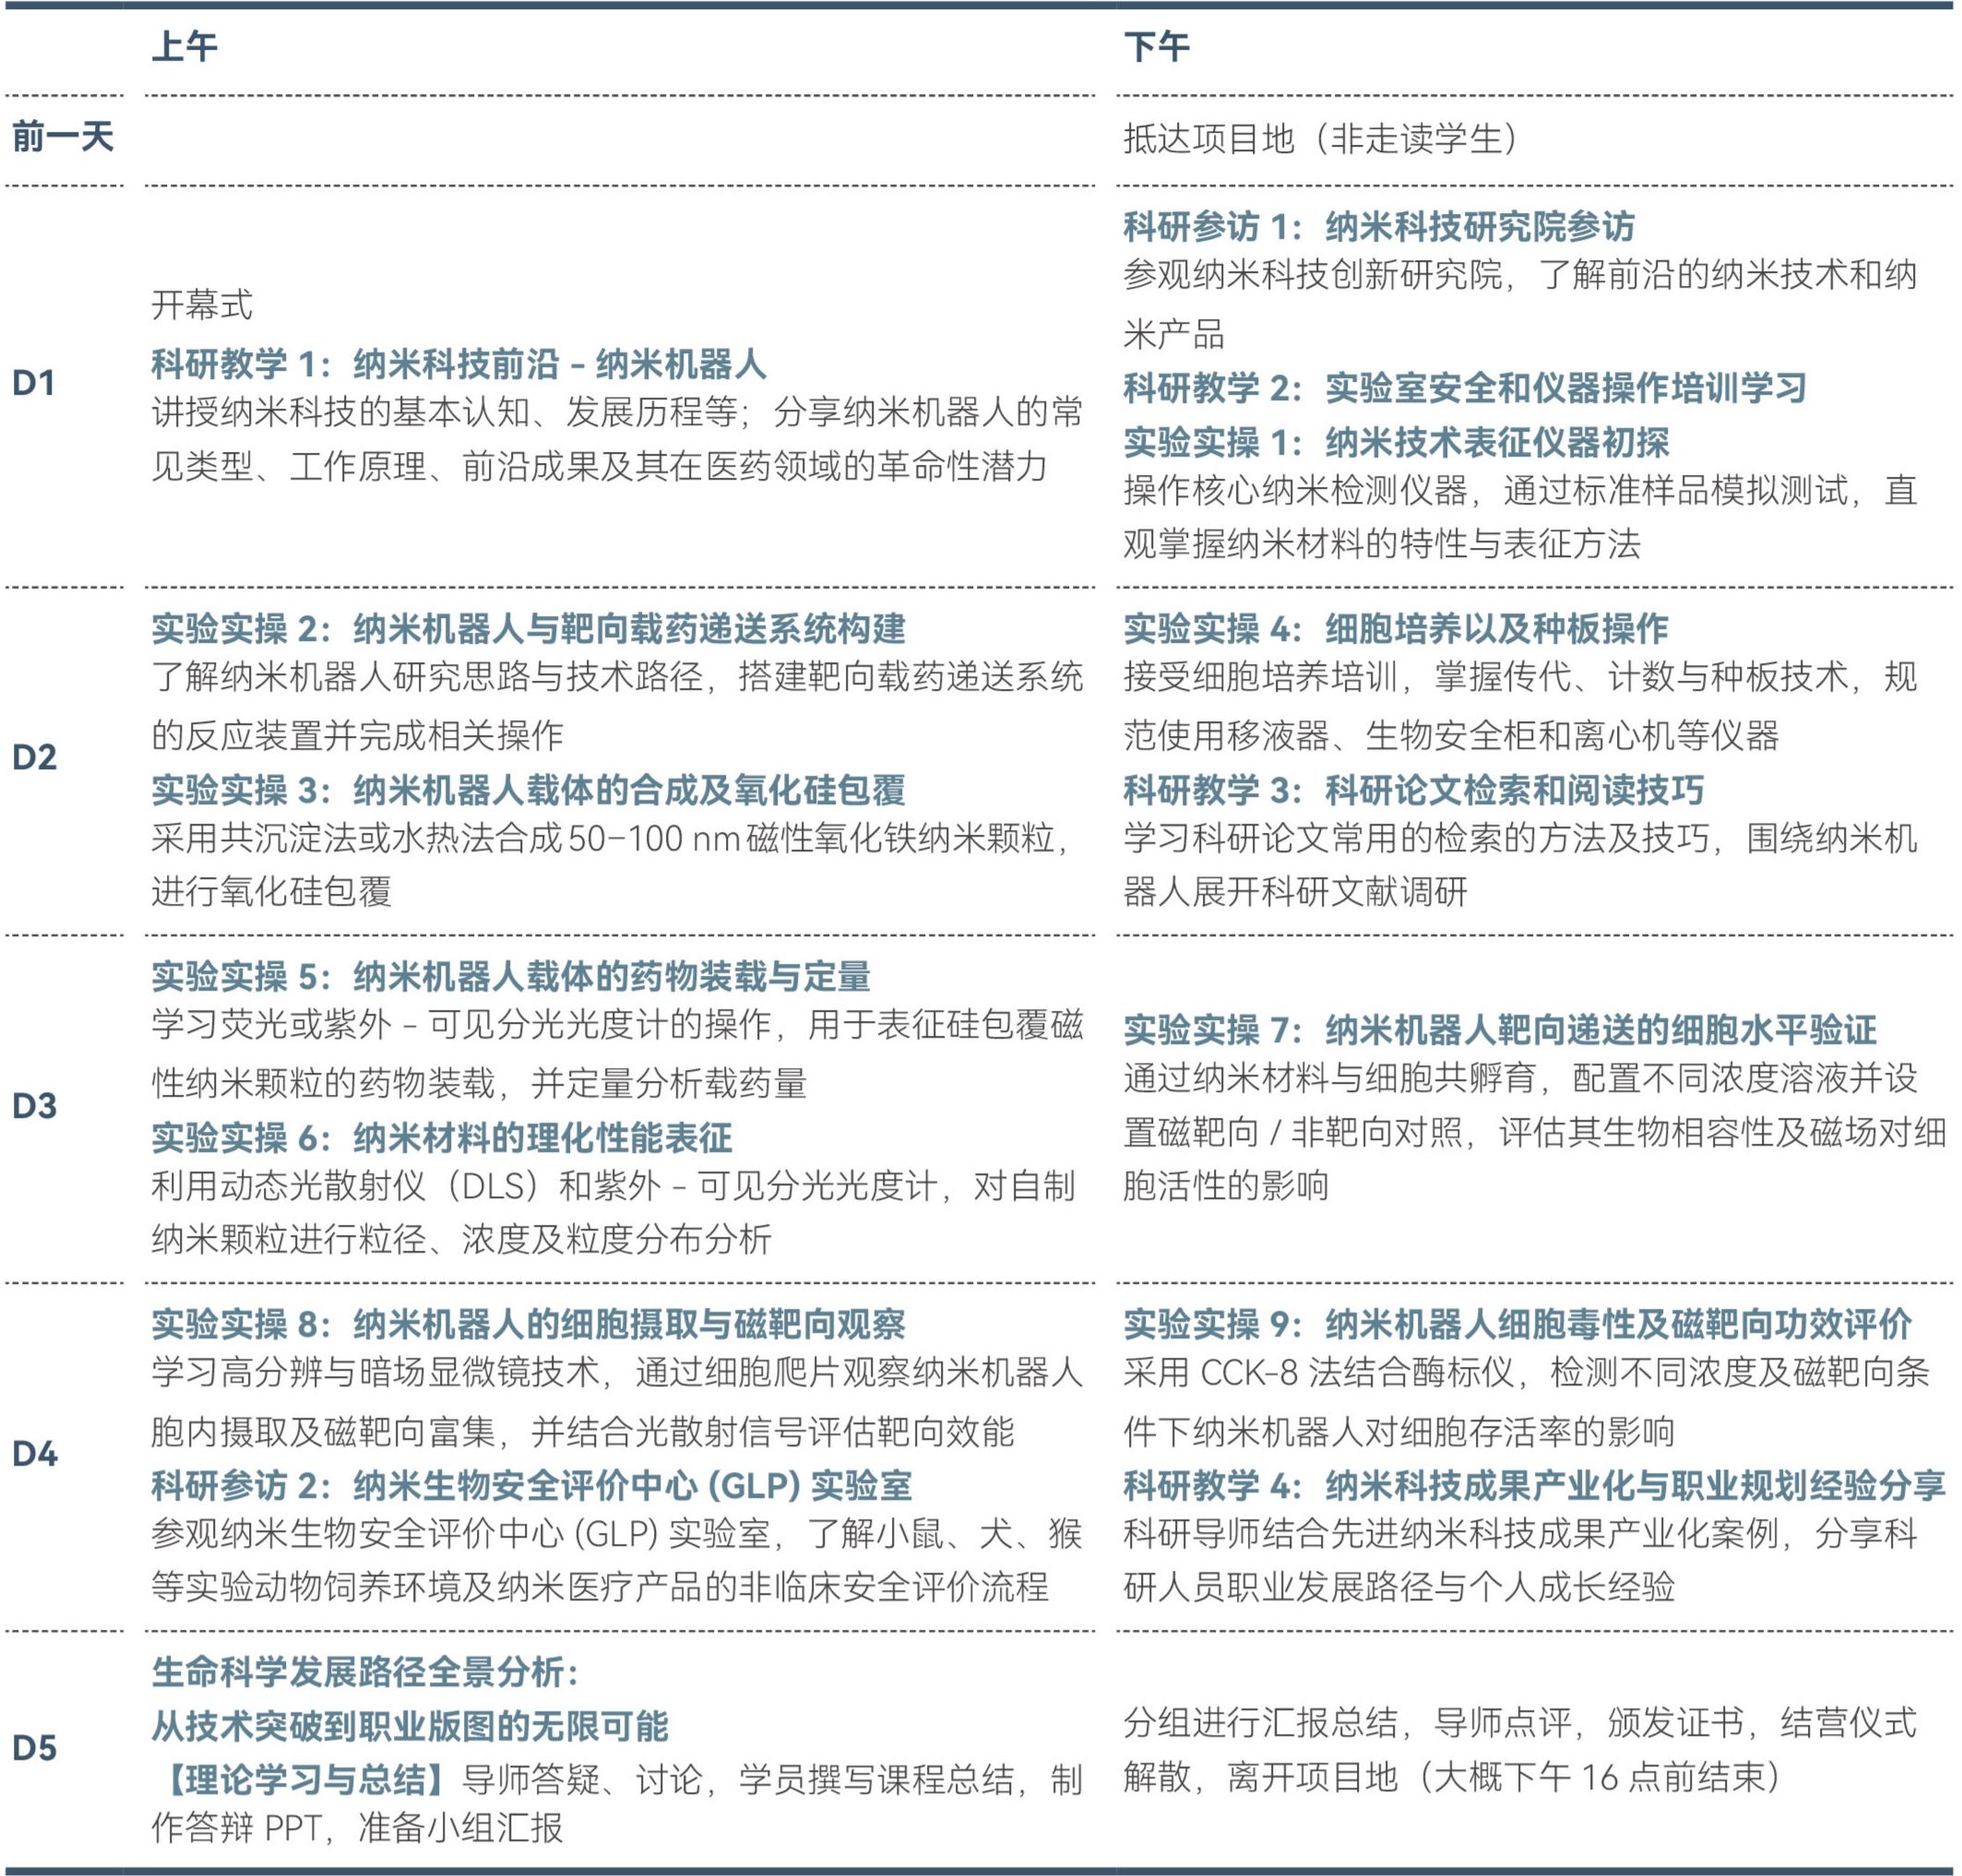Click the 【理论学习与总结】 label

(x=304, y=1780)
